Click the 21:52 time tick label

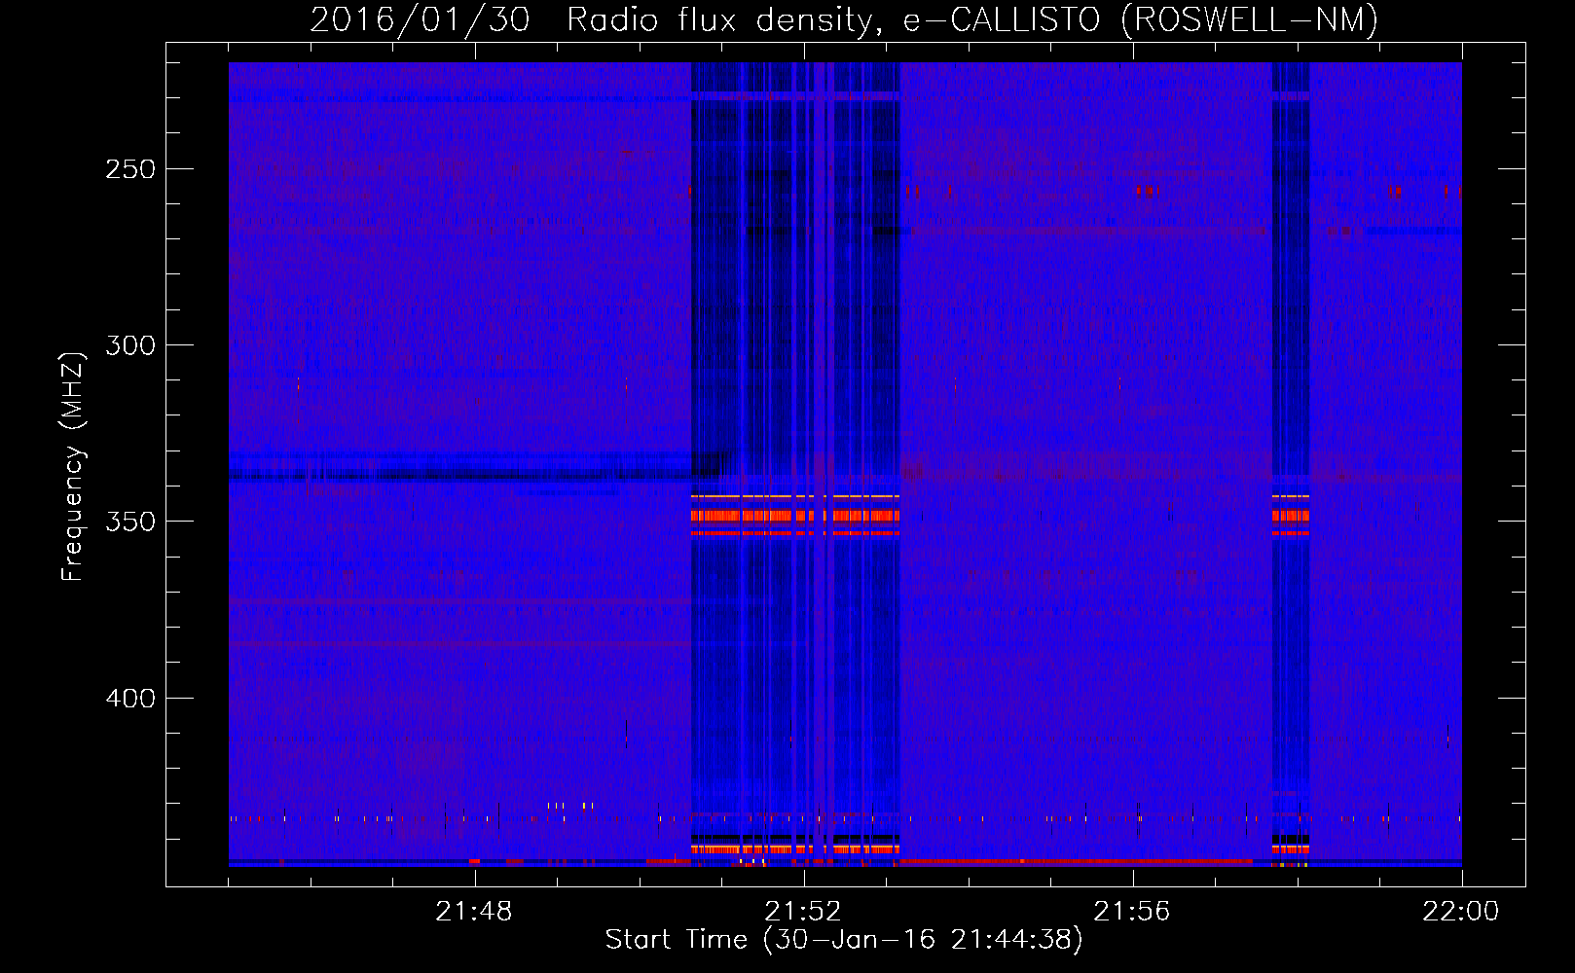803,912
